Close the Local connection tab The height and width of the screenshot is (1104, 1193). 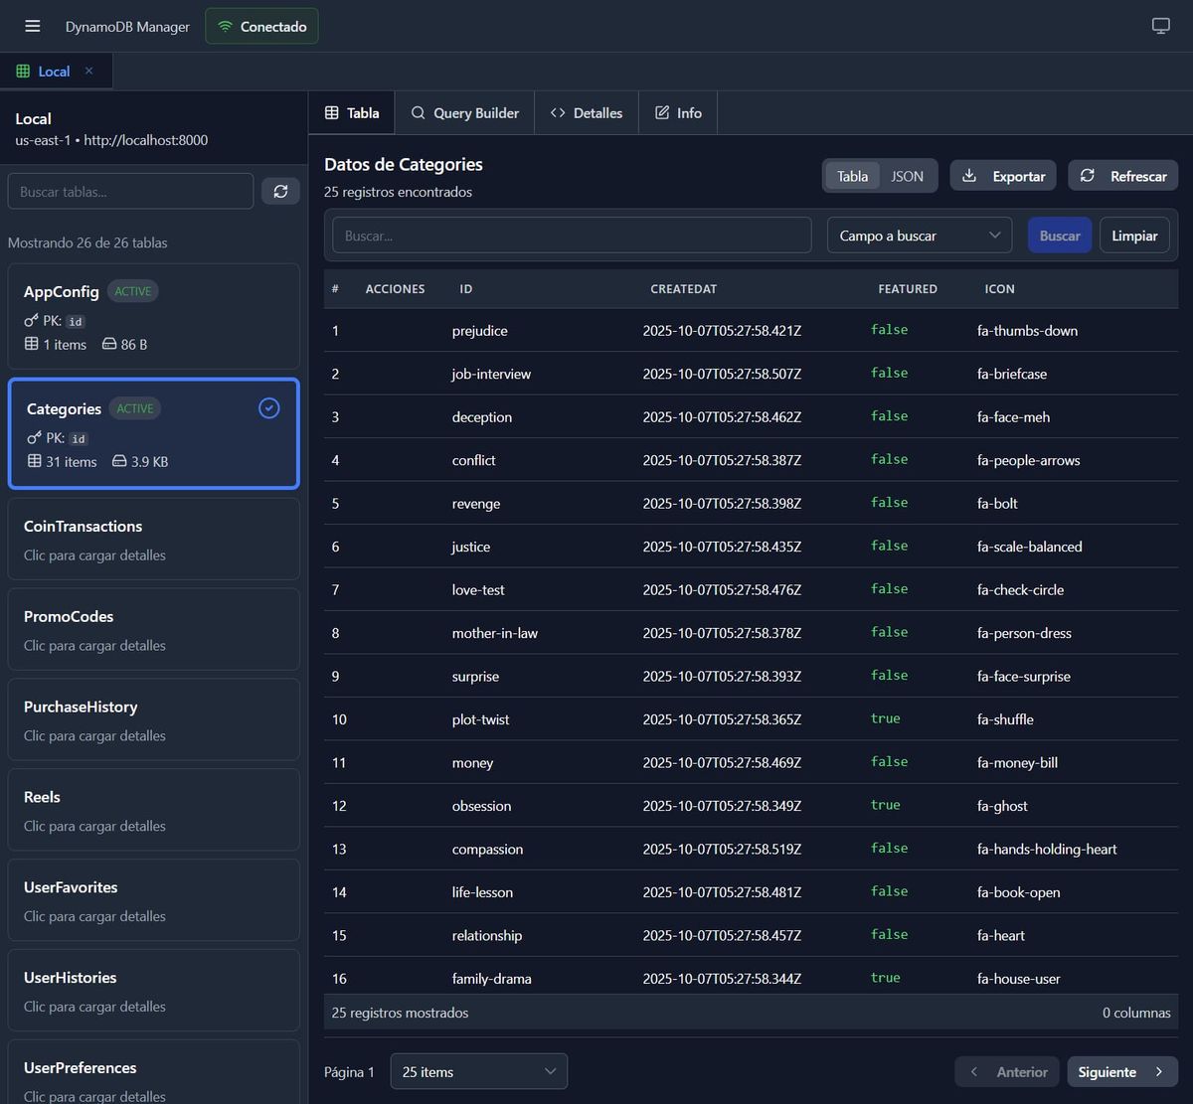pyautogui.click(x=88, y=71)
